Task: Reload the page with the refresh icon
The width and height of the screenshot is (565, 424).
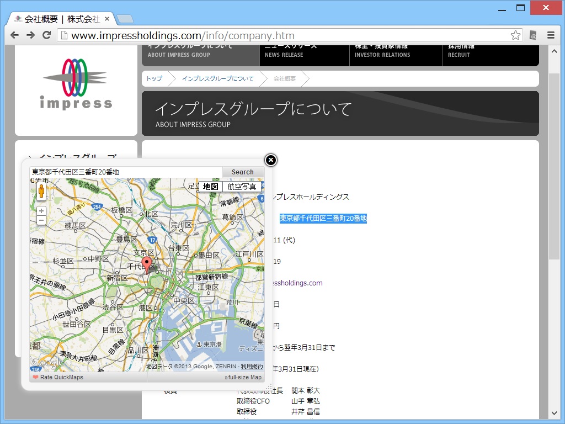Action: point(46,35)
